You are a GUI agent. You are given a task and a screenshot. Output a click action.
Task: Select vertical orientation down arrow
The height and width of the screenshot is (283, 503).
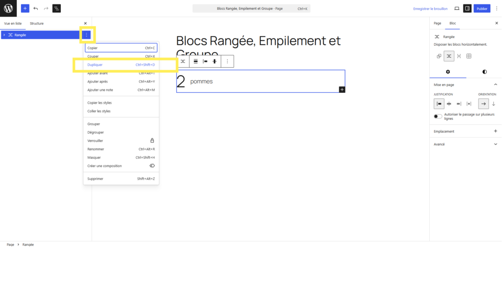point(493,104)
